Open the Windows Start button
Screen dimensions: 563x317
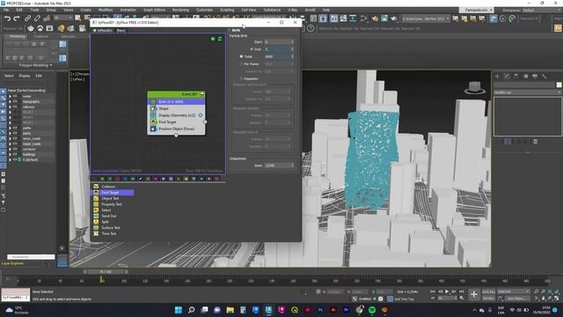[x=178, y=310]
